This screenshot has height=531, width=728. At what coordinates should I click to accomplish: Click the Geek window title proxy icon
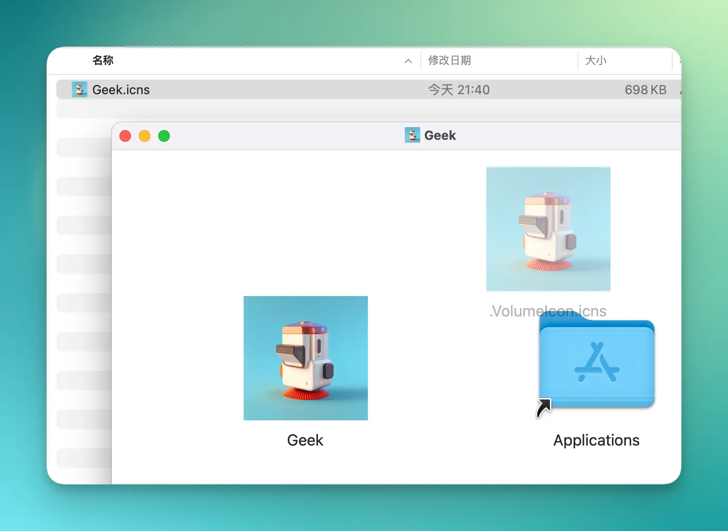[413, 135]
